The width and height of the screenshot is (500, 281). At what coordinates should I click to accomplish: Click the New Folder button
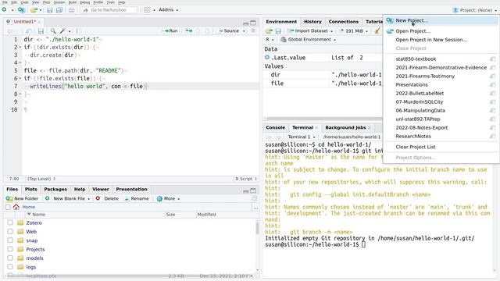(x=22, y=198)
